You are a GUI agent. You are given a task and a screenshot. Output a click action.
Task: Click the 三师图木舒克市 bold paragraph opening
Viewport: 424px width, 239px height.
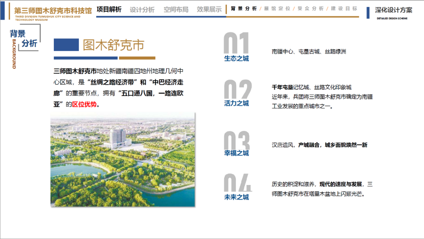click(75, 71)
